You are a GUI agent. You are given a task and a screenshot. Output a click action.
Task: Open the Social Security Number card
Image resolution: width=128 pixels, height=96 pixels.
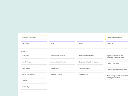tap(62, 56)
